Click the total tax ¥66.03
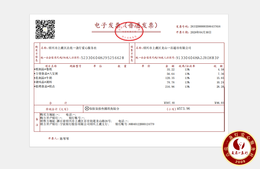 (x=219, y=103)
